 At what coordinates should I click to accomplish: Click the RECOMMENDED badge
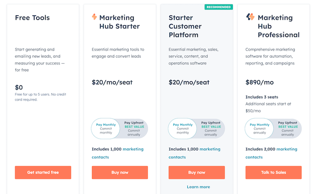pyautogui.click(x=218, y=7)
